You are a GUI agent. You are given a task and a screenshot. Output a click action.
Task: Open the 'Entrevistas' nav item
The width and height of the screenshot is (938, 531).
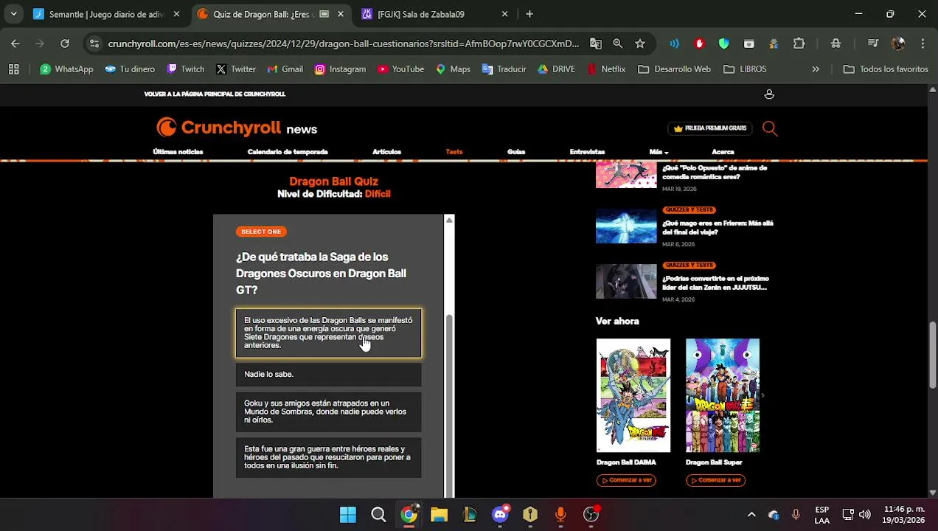[587, 152]
